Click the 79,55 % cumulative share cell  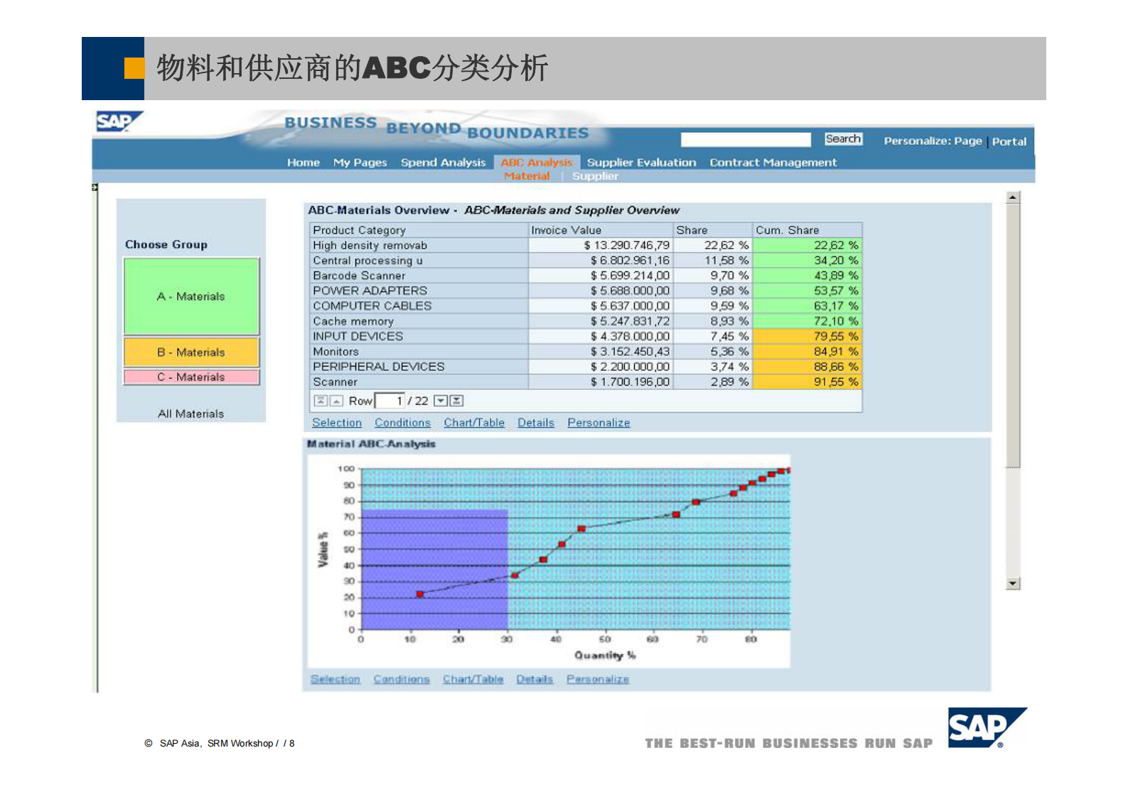[x=807, y=337]
